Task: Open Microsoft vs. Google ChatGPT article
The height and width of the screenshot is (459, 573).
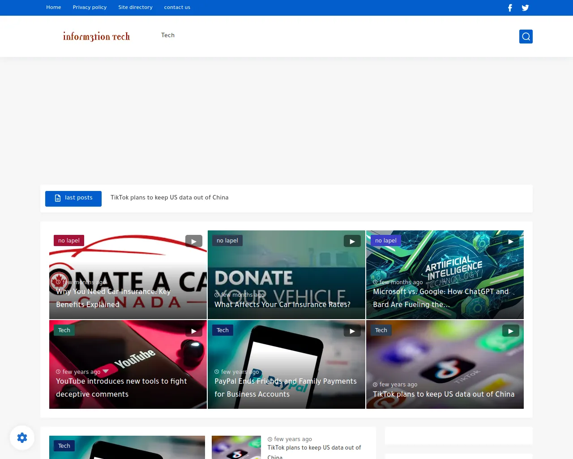Action: tap(440, 298)
